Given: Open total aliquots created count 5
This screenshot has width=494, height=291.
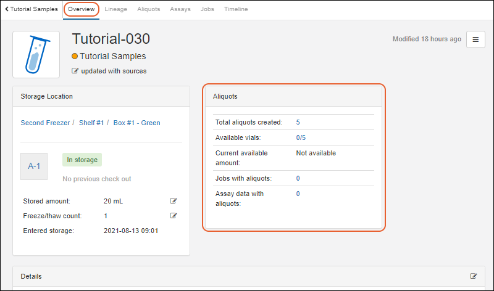Looking at the screenshot, I should coord(298,122).
